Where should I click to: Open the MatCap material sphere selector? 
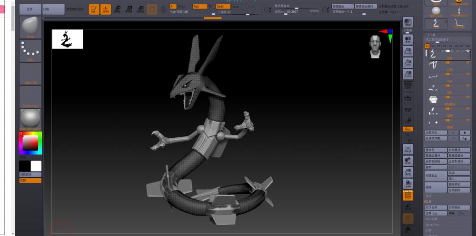[x=30, y=119]
